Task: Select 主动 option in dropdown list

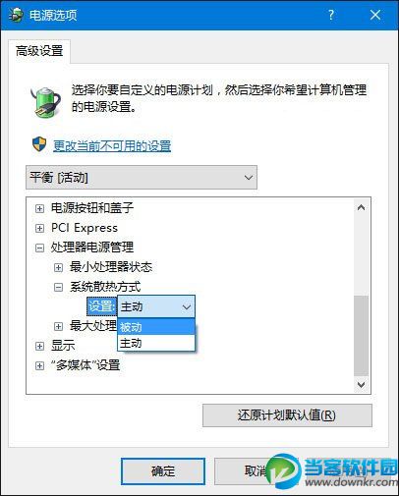Action: (156, 343)
